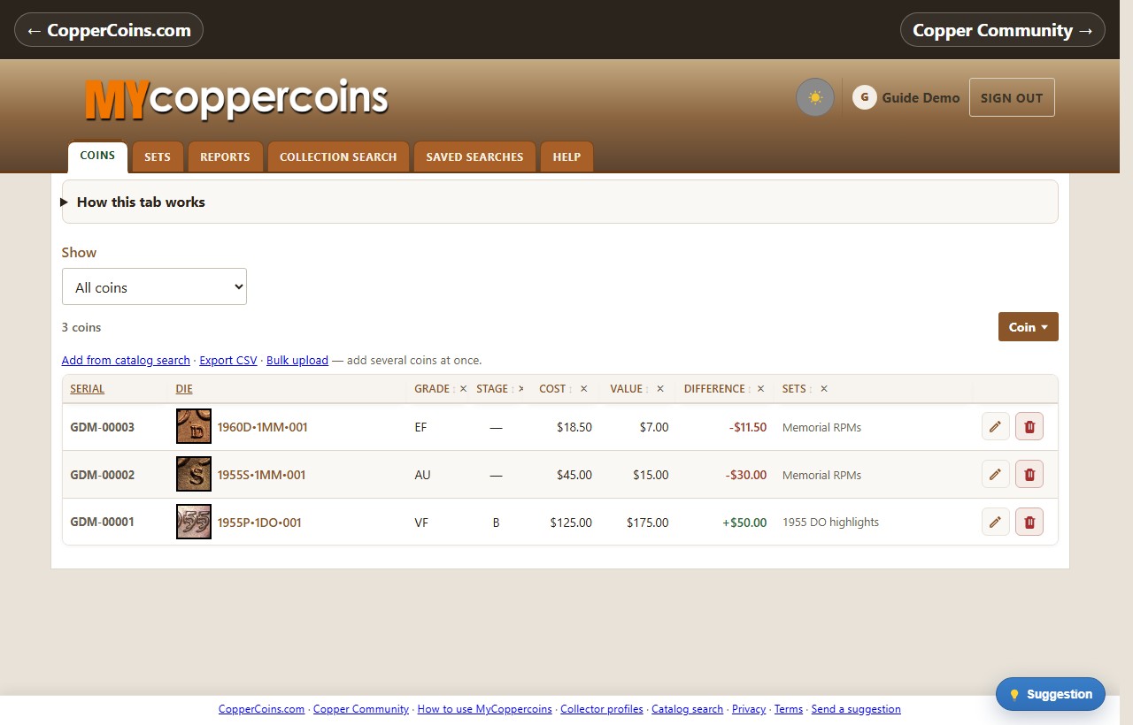
Task: Go to Copper Community button
Action: (x=1003, y=30)
